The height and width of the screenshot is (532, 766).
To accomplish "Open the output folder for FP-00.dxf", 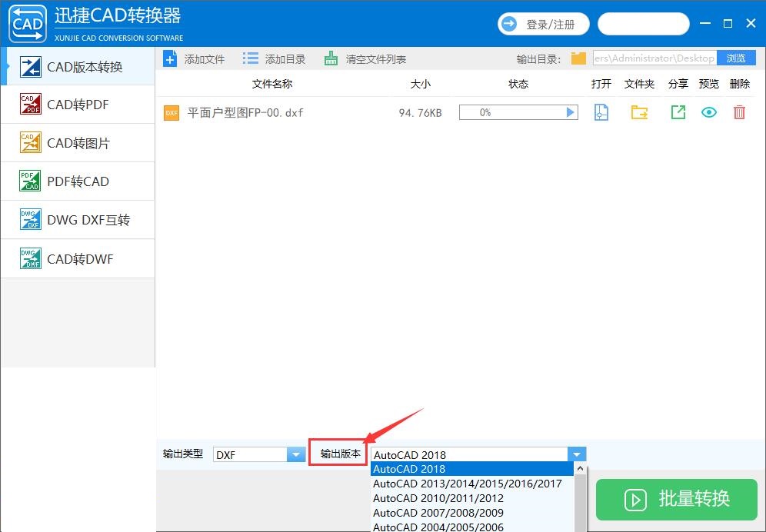I will 639,112.
